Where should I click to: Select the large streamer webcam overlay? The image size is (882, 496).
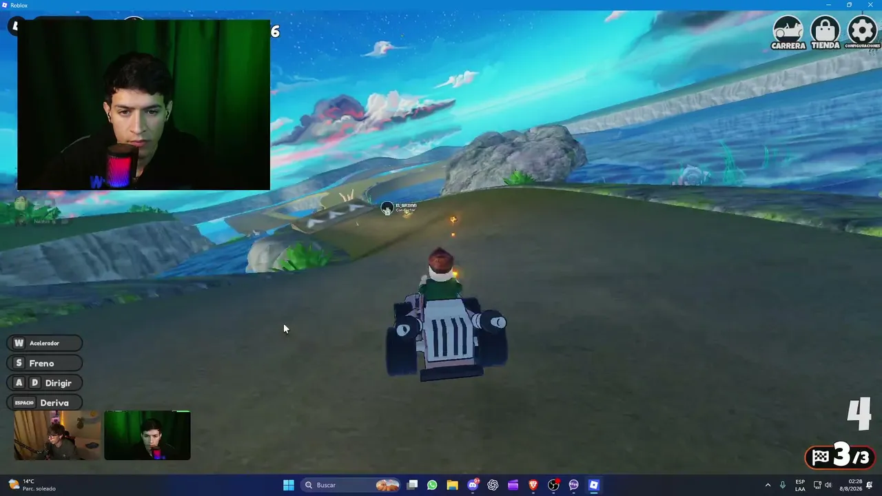coord(143,105)
